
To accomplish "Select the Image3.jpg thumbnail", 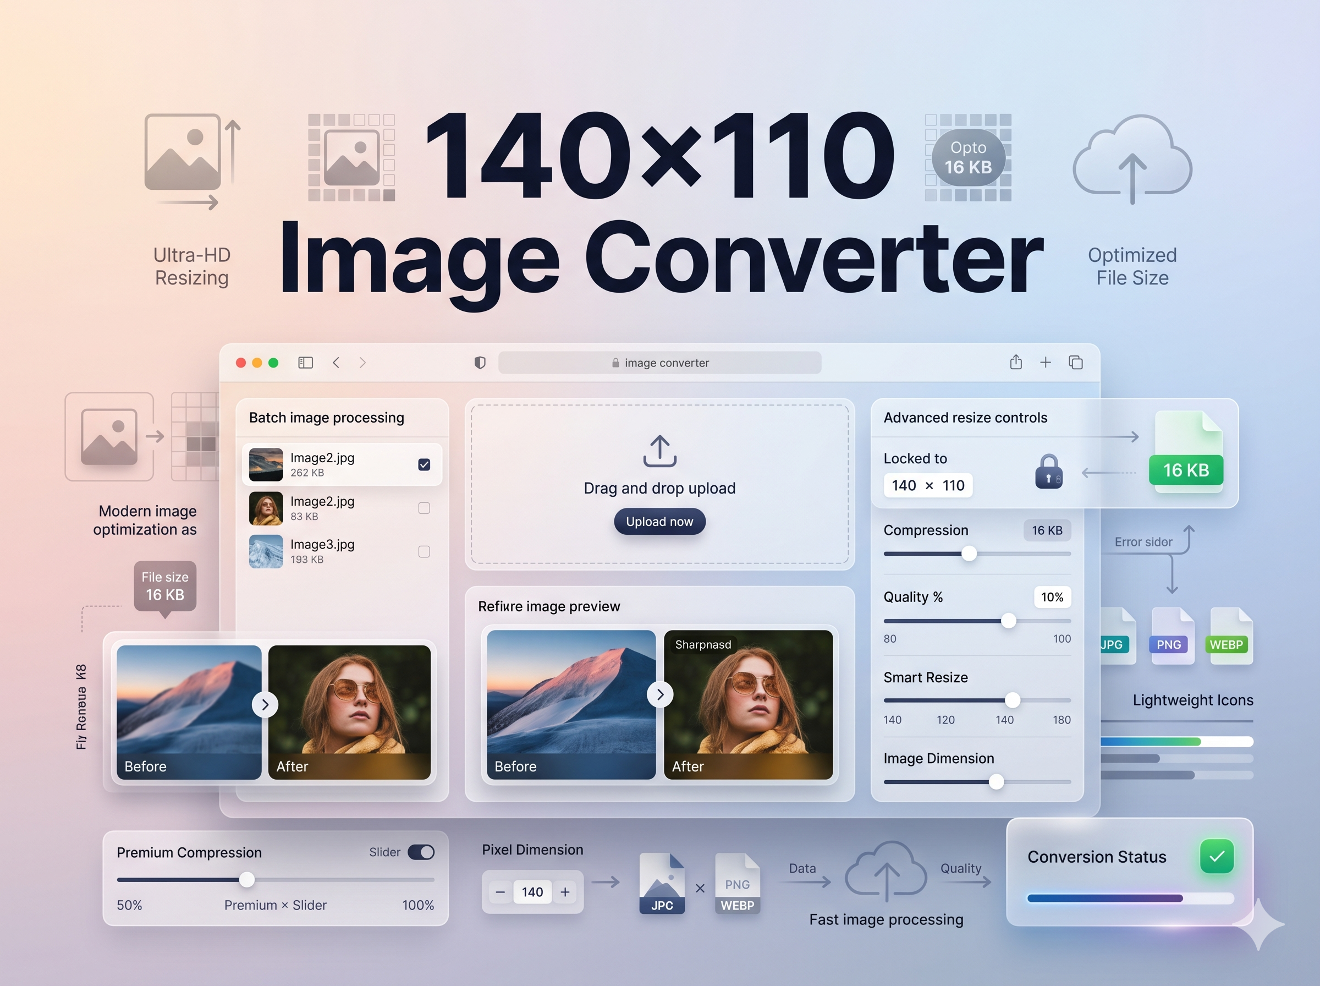I will pos(266,551).
